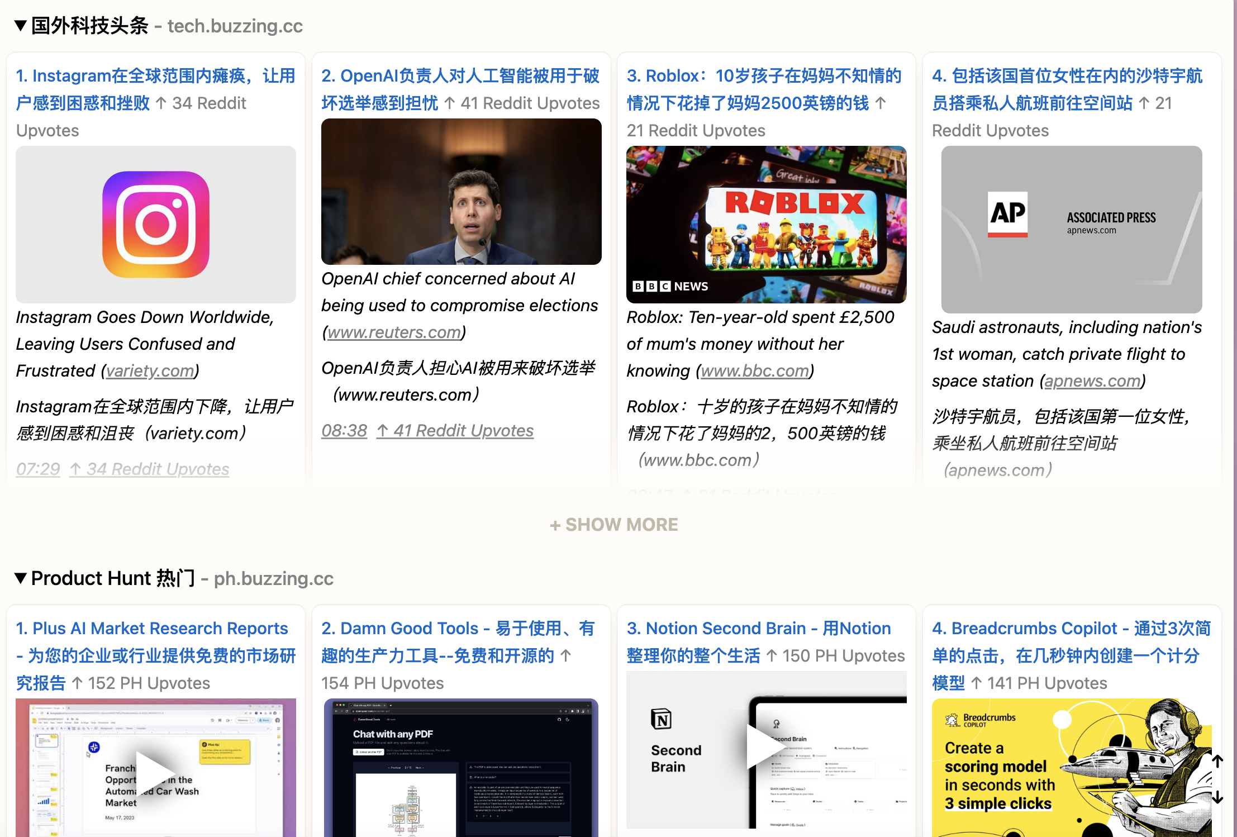Open Damn Good Tools product link
The image size is (1237, 837).
458,642
